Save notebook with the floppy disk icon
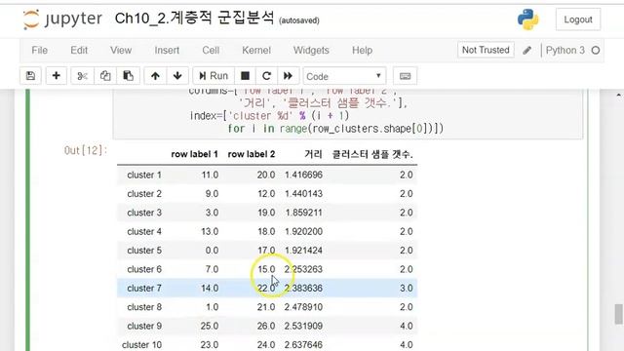624x351 pixels. (30, 76)
